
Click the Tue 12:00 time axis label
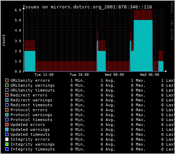point(44,75)
